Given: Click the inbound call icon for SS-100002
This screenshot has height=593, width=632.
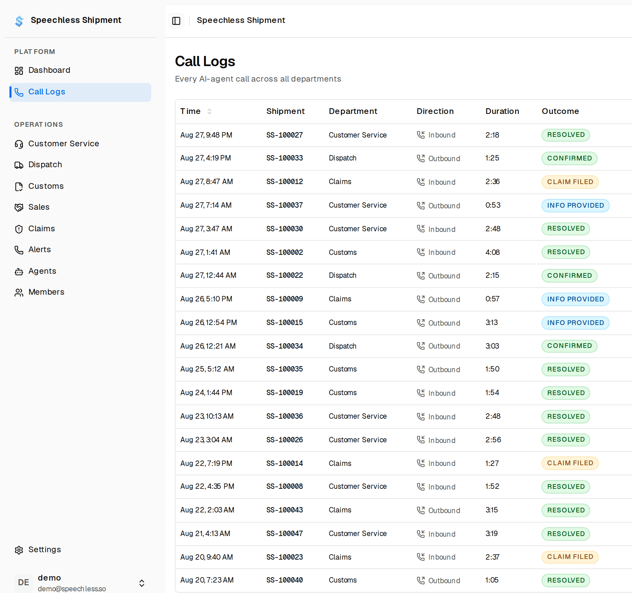Looking at the screenshot, I should point(421,252).
